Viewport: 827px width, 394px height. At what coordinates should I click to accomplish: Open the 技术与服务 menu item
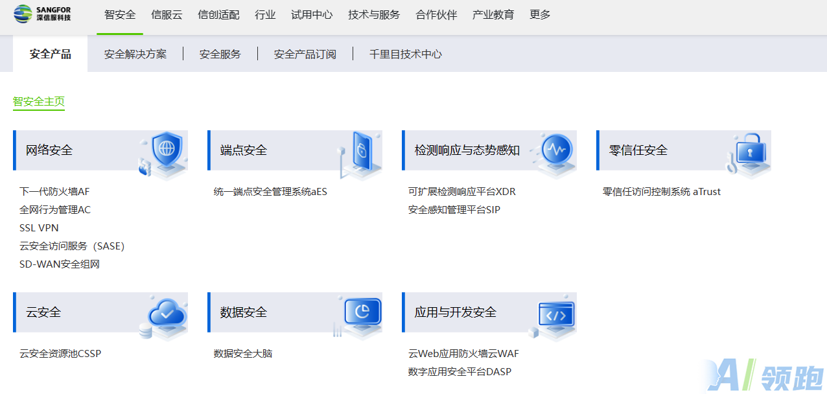coord(374,14)
